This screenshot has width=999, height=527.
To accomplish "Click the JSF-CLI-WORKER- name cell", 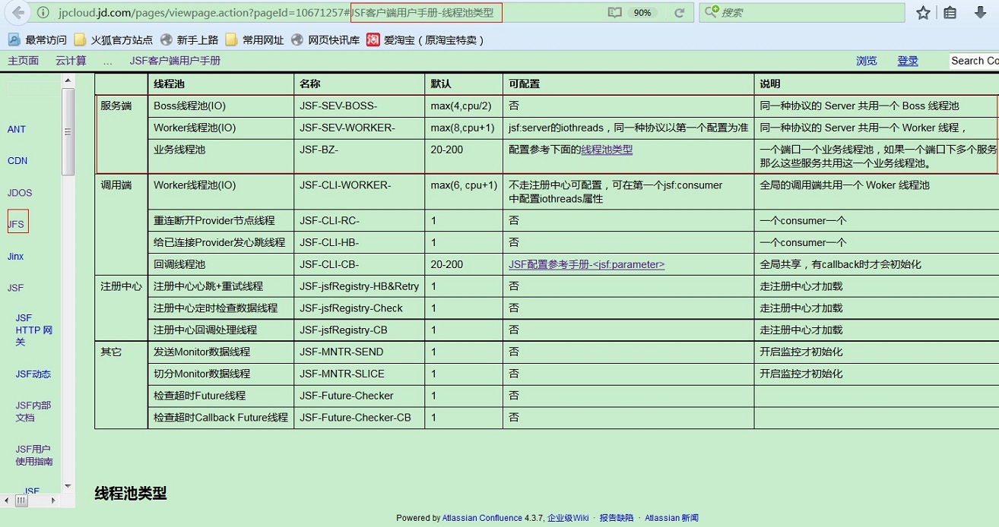I will tap(360, 191).
